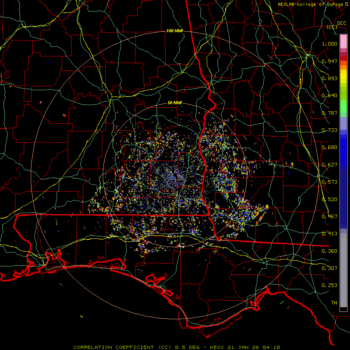Select the 0.893 scale value
Screen dimensions: 350x350
329,78
